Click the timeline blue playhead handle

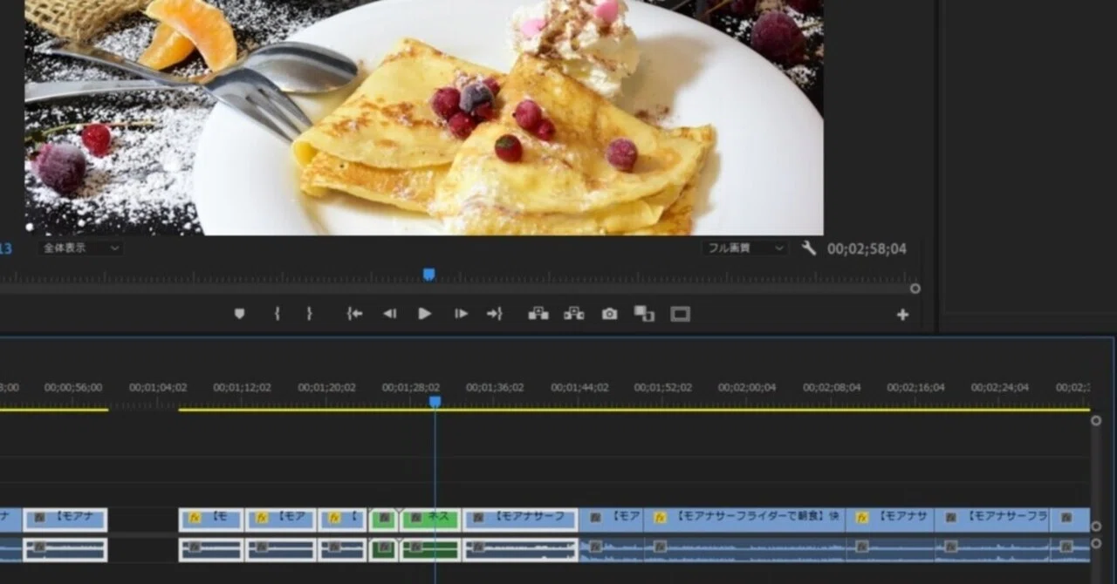(435, 402)
